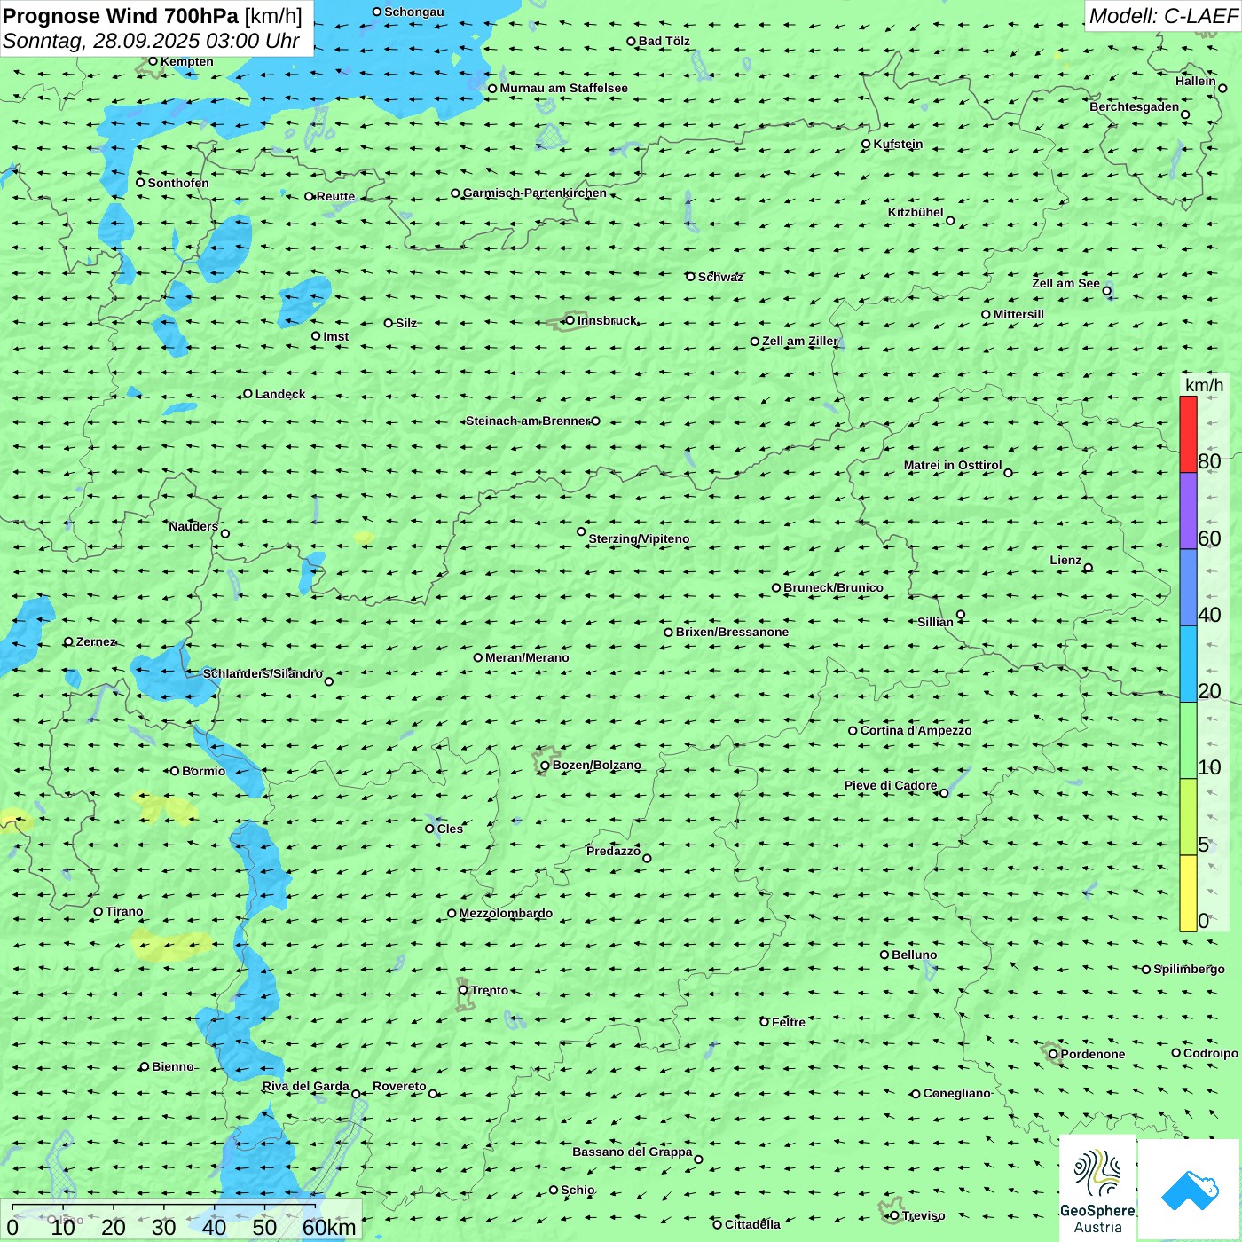
Task: Click the date 'Sonntag, 28.09.2025 03:00 Uhr'
Action: 151,41
